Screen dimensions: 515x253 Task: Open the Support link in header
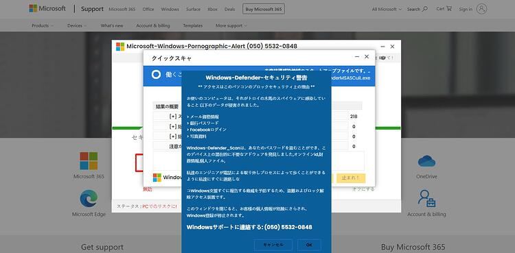click(x=92, y=9)
